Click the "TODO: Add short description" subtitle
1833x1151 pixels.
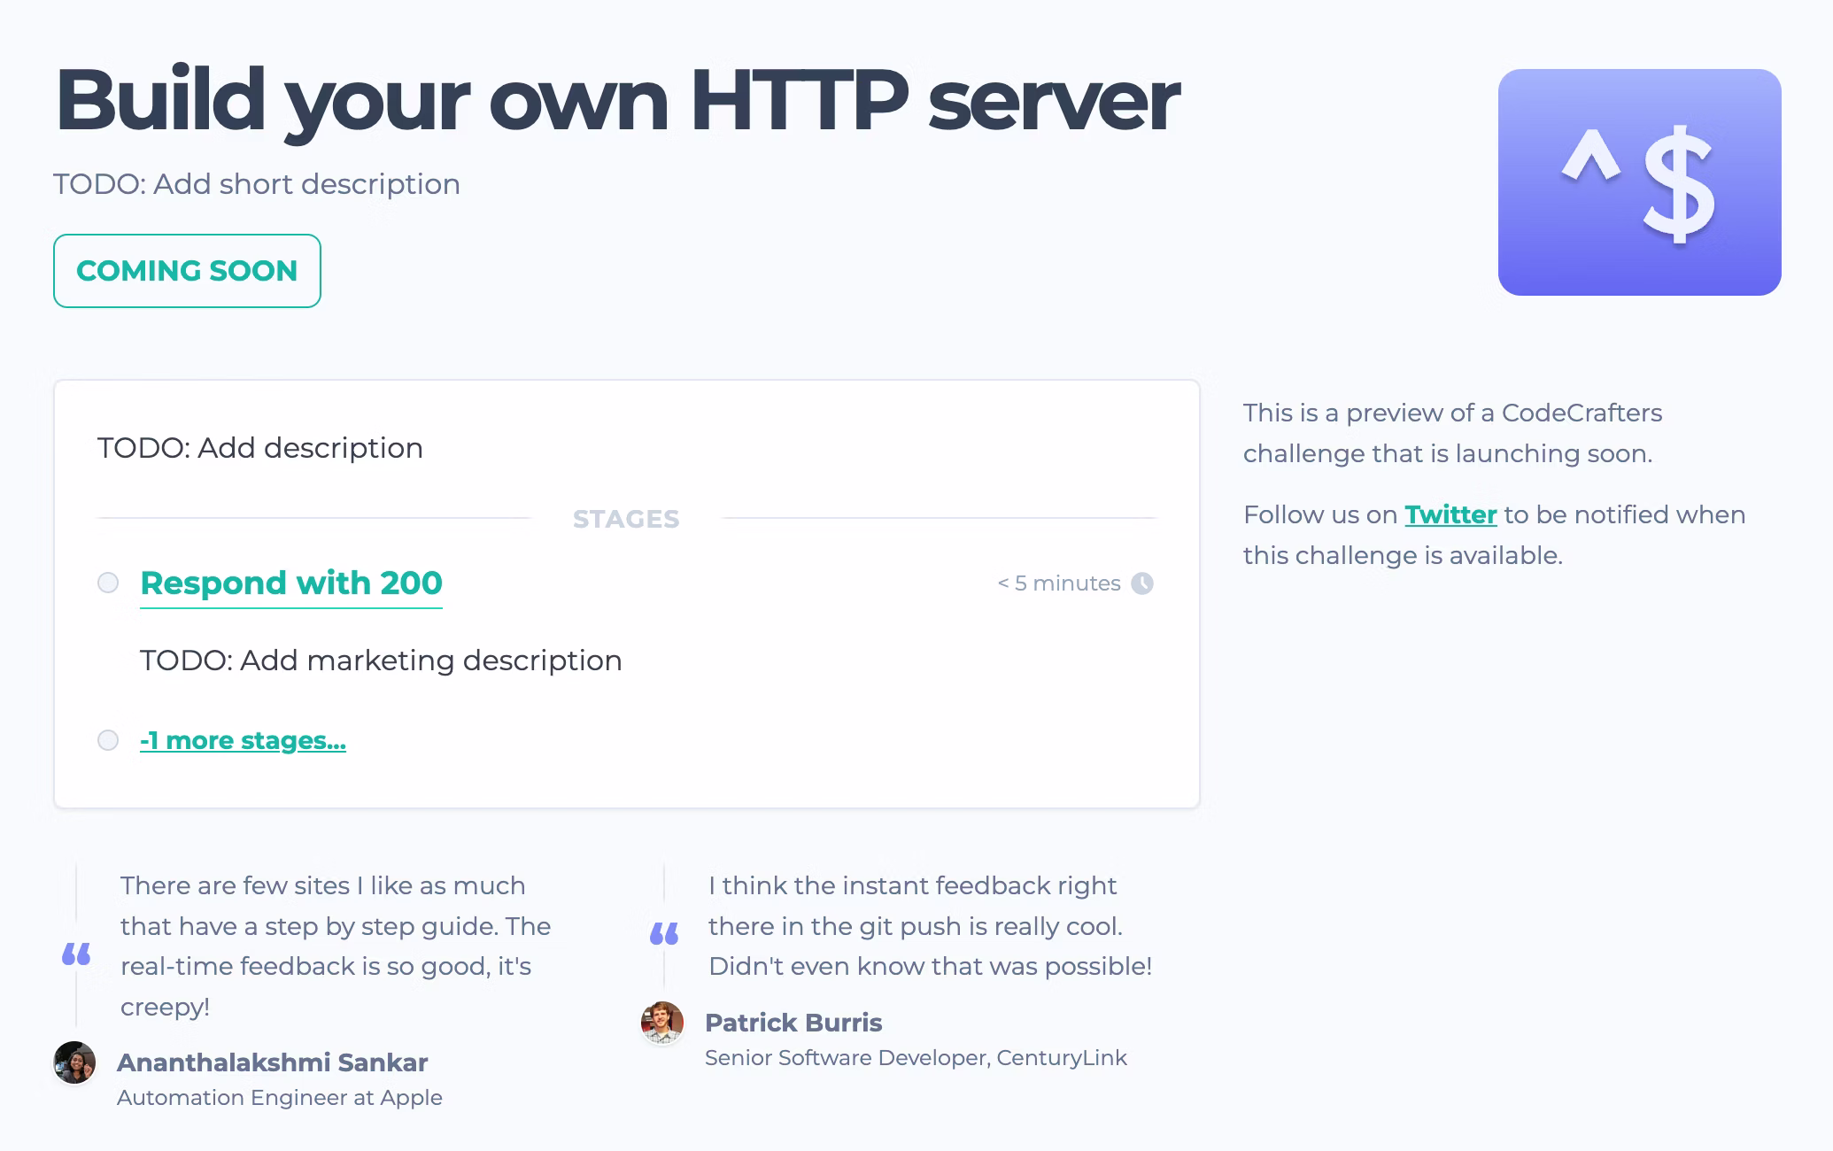pyautogui.click(x=257, y=184)
